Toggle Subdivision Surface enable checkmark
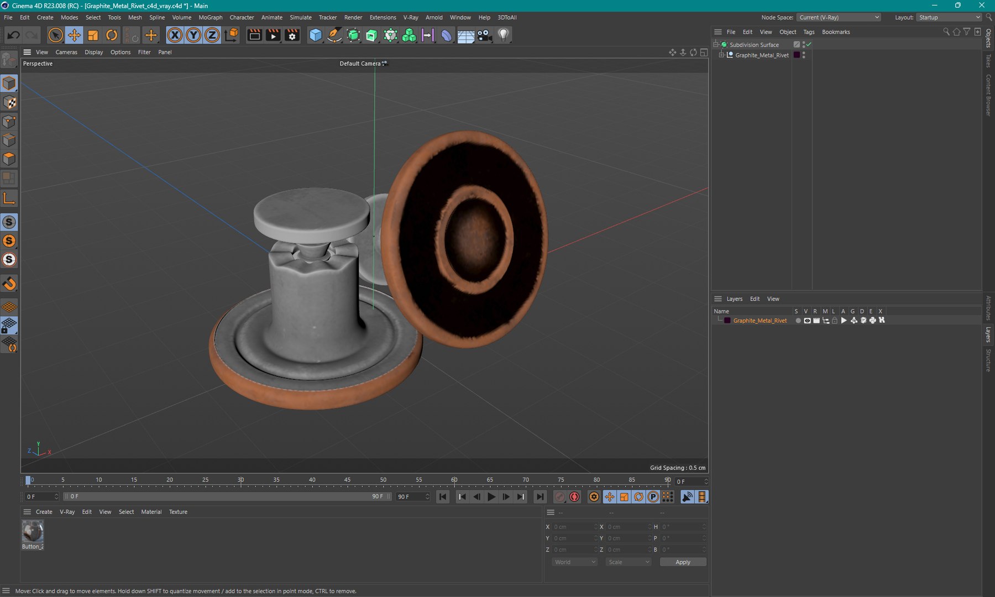Image resolution: width=995 pixels, height=597 pixels. tap(809, 45)
